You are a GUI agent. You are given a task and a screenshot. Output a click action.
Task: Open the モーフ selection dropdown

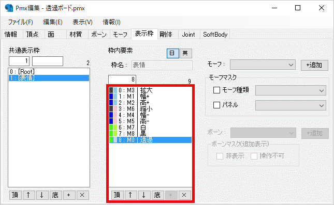click(263, 65)
